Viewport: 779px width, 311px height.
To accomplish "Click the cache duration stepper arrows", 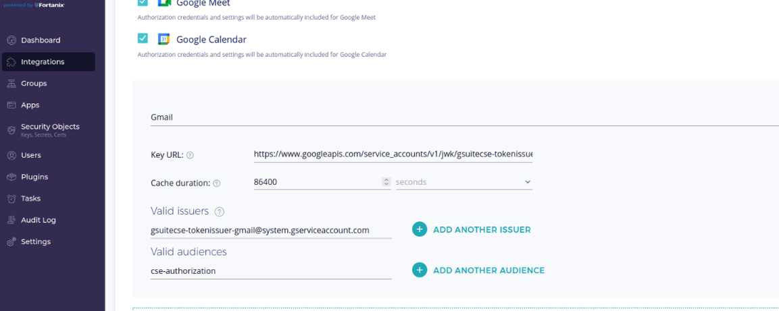I will [386, 182].
